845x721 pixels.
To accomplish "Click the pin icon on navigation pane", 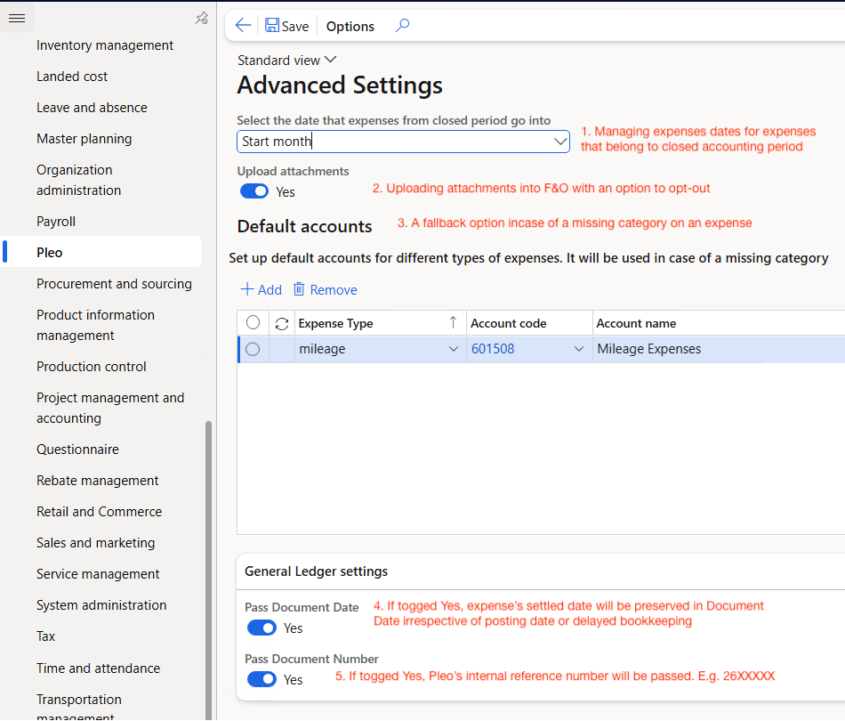I will click(201, 18).
